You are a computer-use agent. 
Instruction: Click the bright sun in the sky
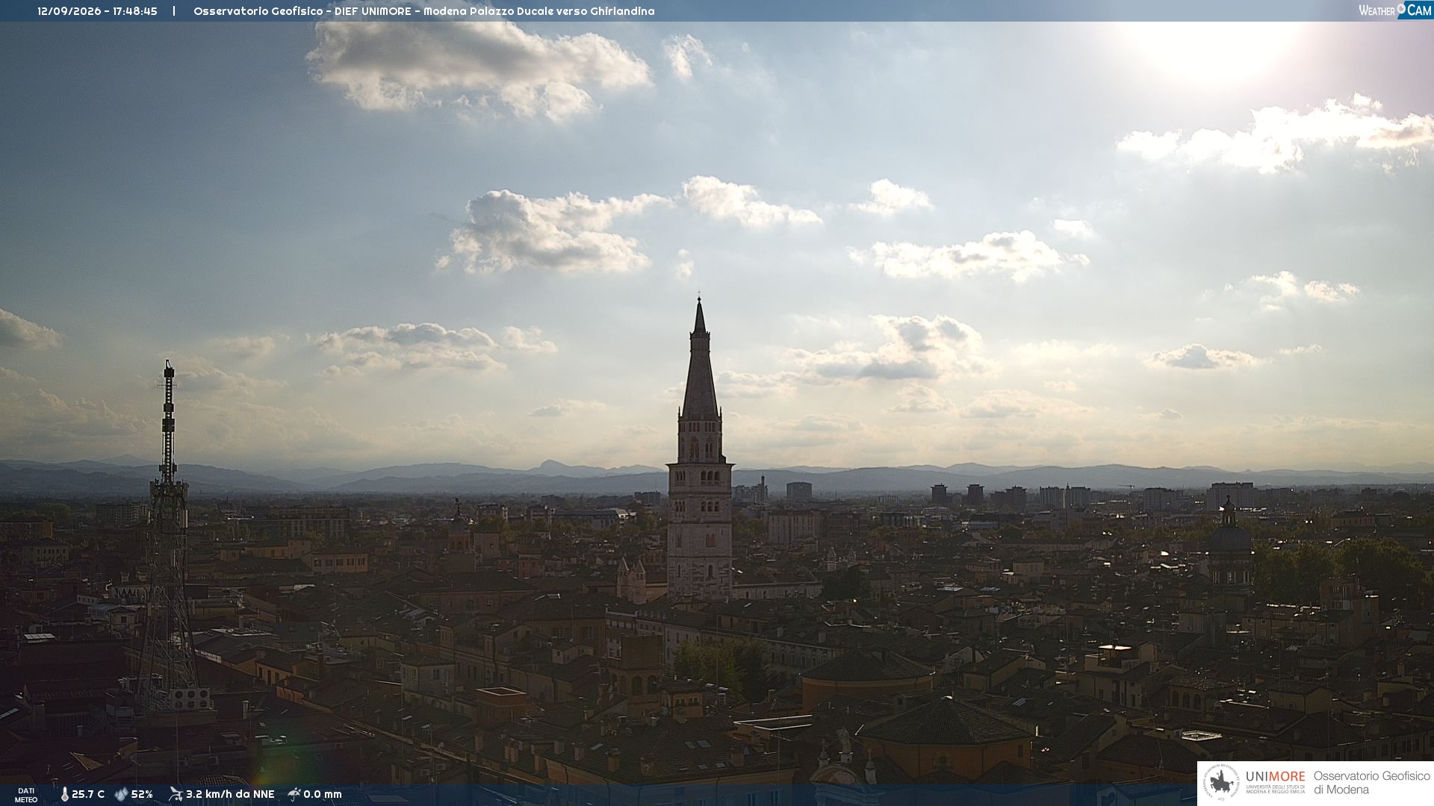click(1214, 45)
